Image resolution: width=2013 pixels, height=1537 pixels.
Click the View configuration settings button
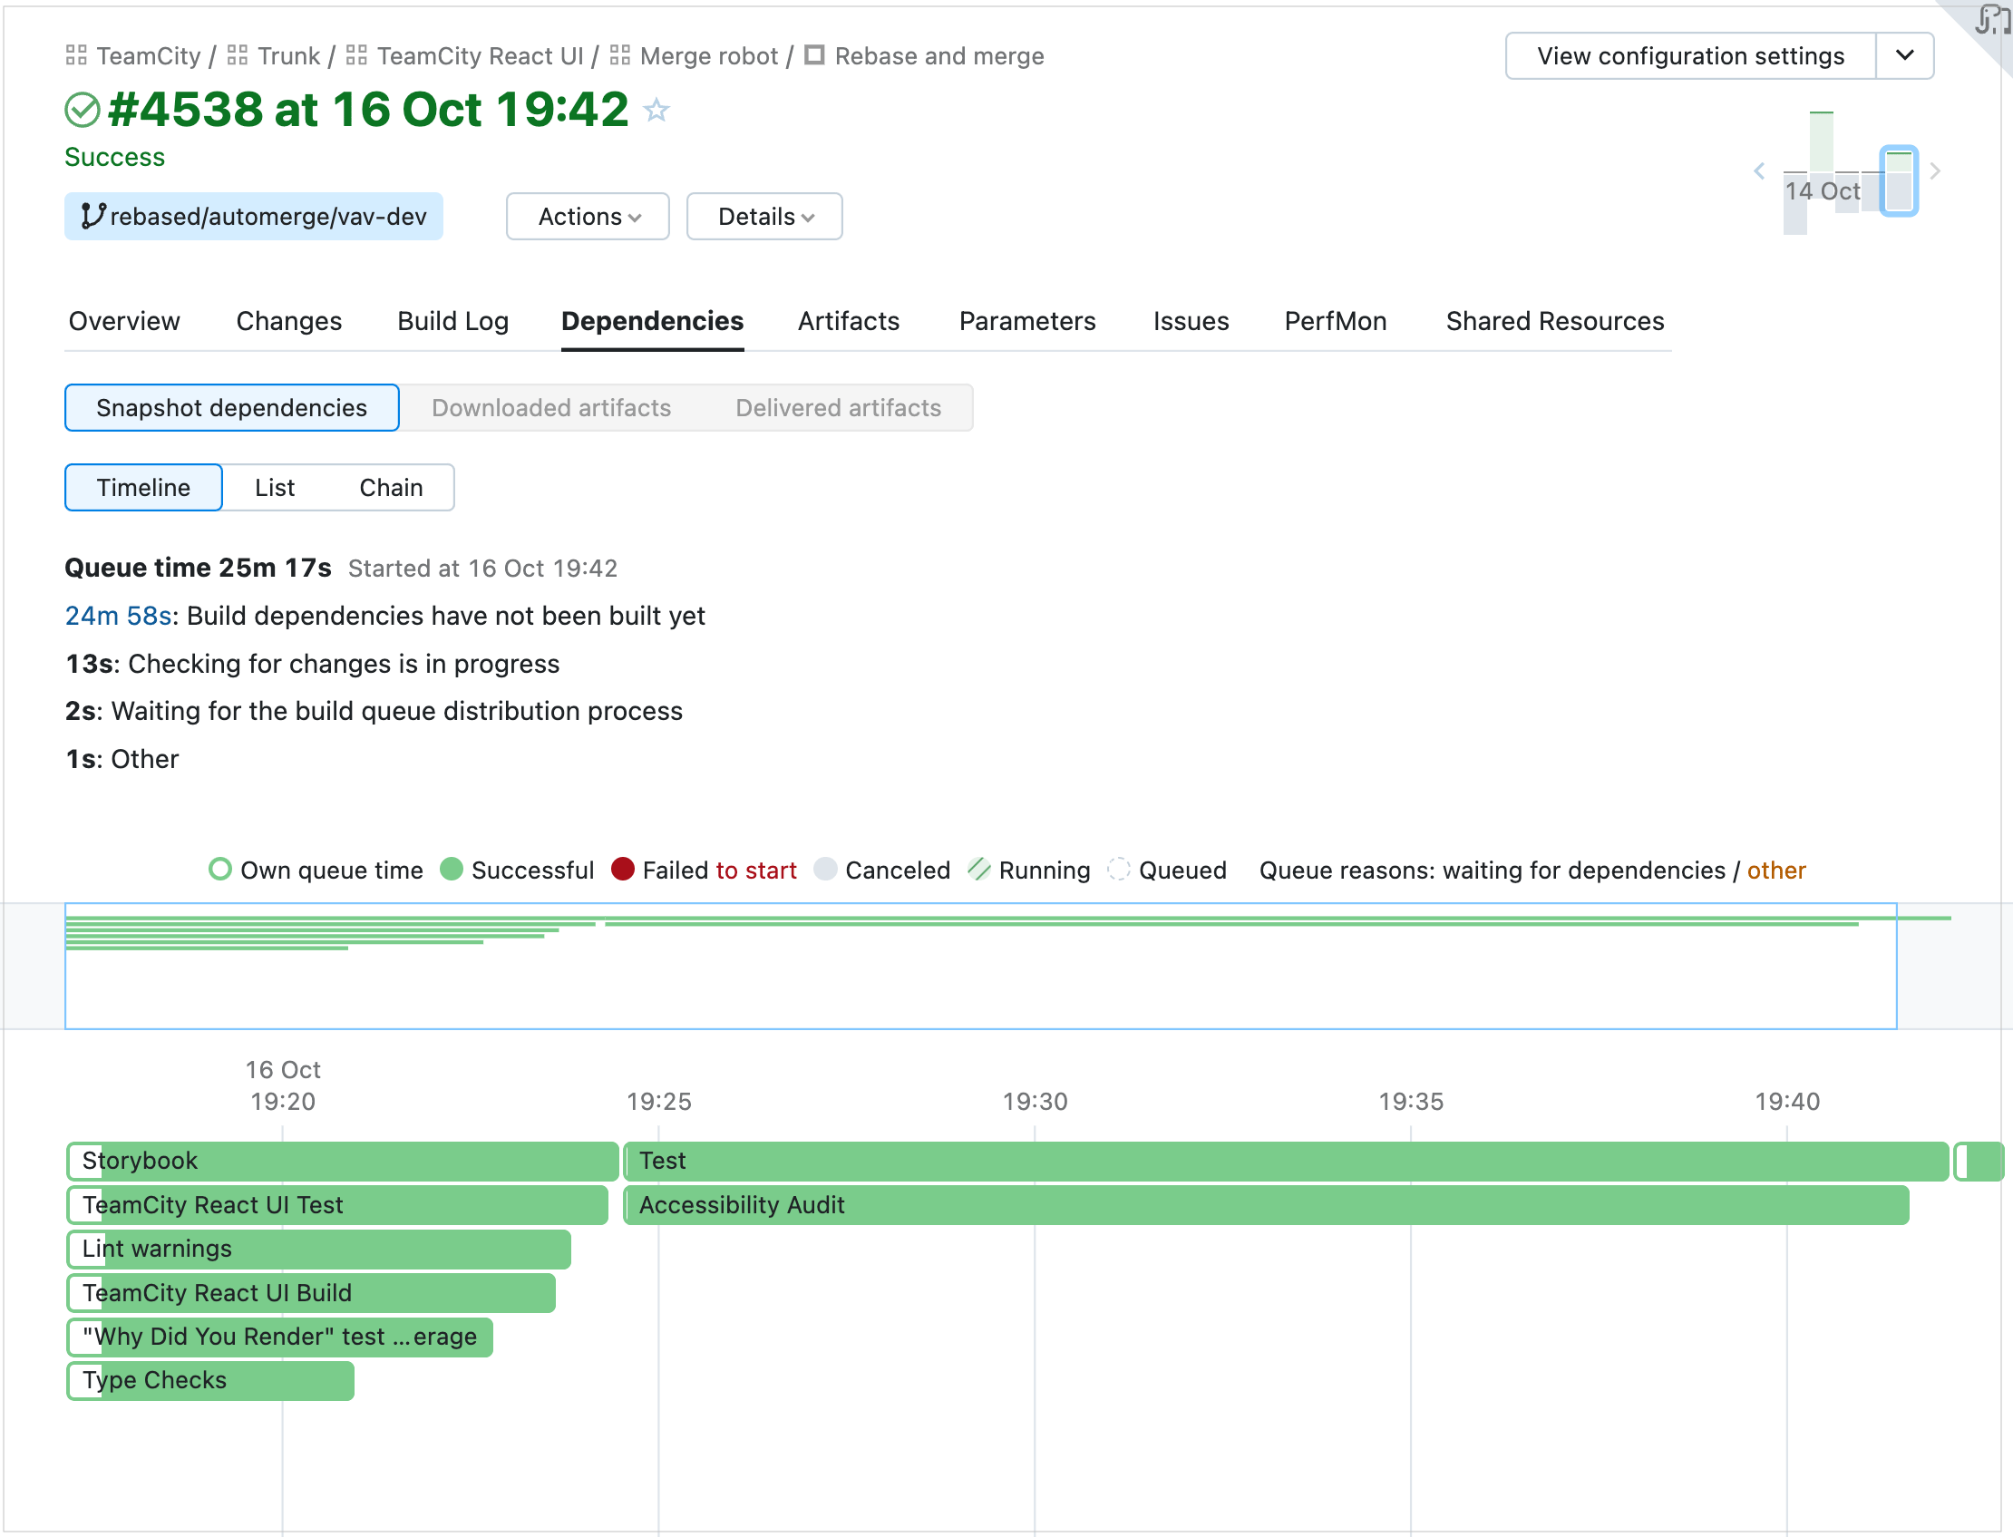(x=1690, y=56)
